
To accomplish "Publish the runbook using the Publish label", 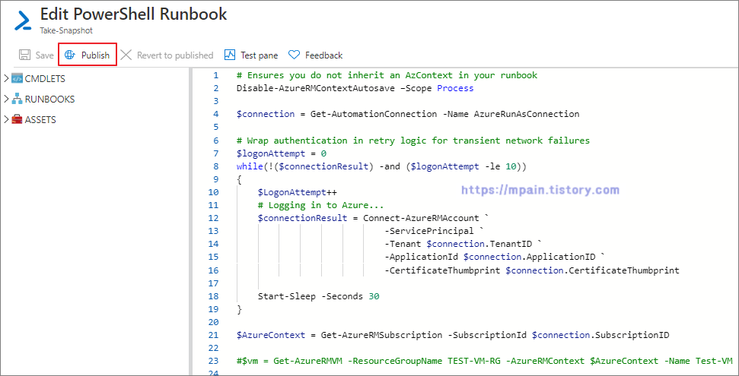I will (x=95, y=55).
